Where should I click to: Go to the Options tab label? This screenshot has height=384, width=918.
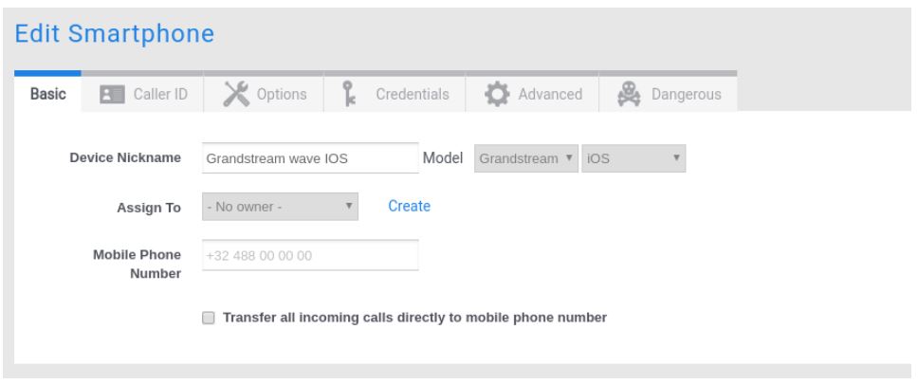(x=284, y=94)
